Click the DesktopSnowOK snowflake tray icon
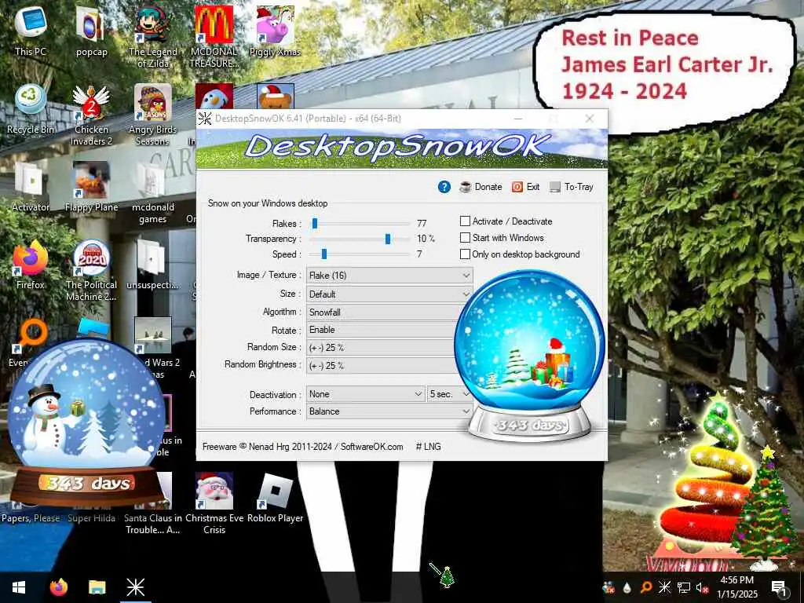The height and width of the screenshot is (603, 804). point(664,587)
